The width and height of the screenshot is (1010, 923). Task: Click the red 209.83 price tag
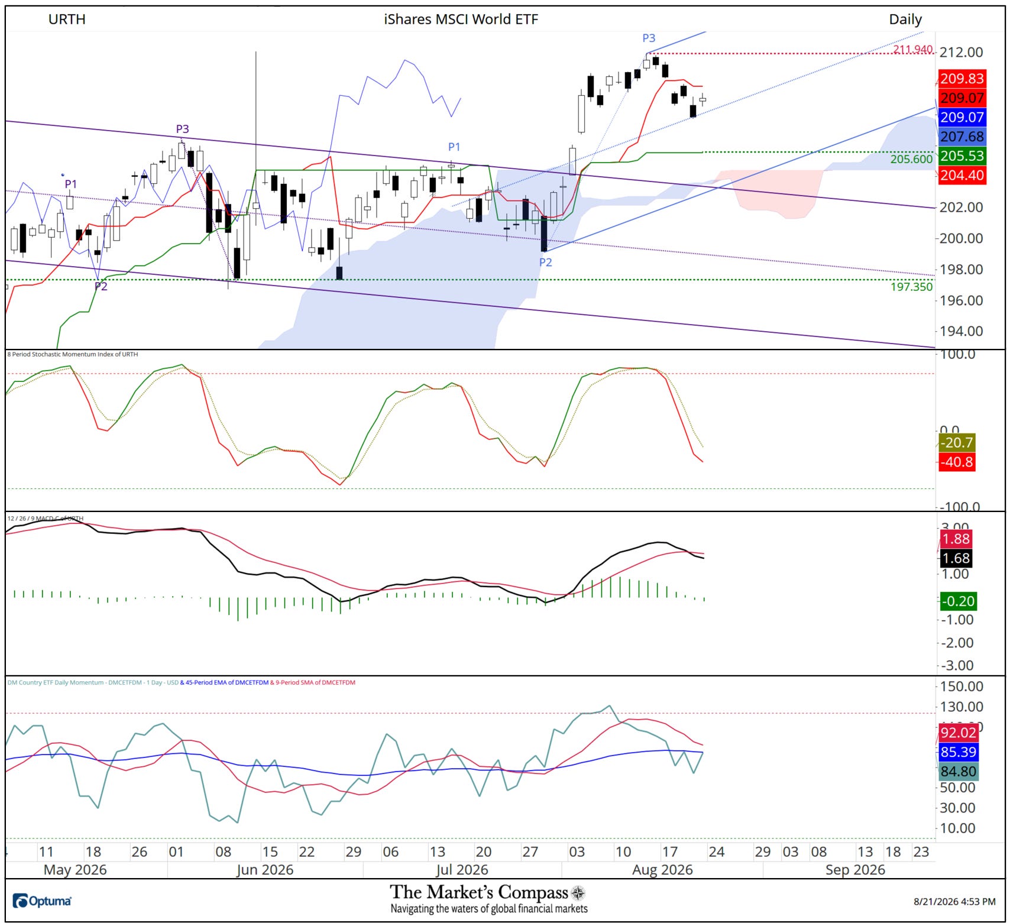point(962,79)
